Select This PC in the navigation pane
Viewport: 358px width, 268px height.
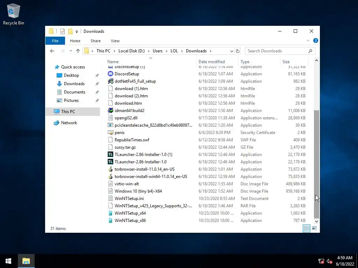click(73, 111)
